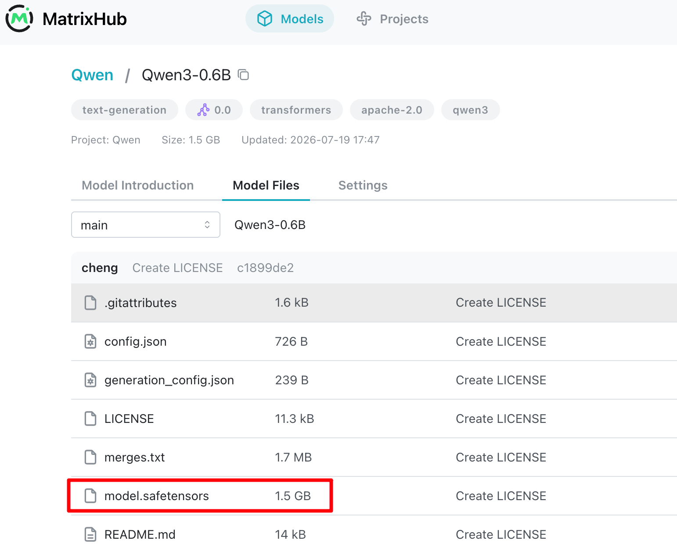Click Create LICENSE in the .gitattributes row
The height and width of the screenshot is (551, 677).
coord(501,303)
